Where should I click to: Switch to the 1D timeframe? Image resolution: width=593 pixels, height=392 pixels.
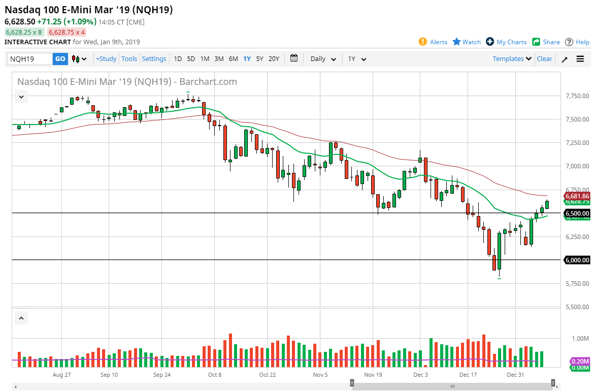[178, 58]
